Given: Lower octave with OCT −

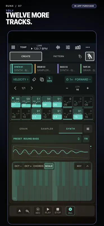Looking at the screenshot, I should pyautogui.click(x=18, y=166).
